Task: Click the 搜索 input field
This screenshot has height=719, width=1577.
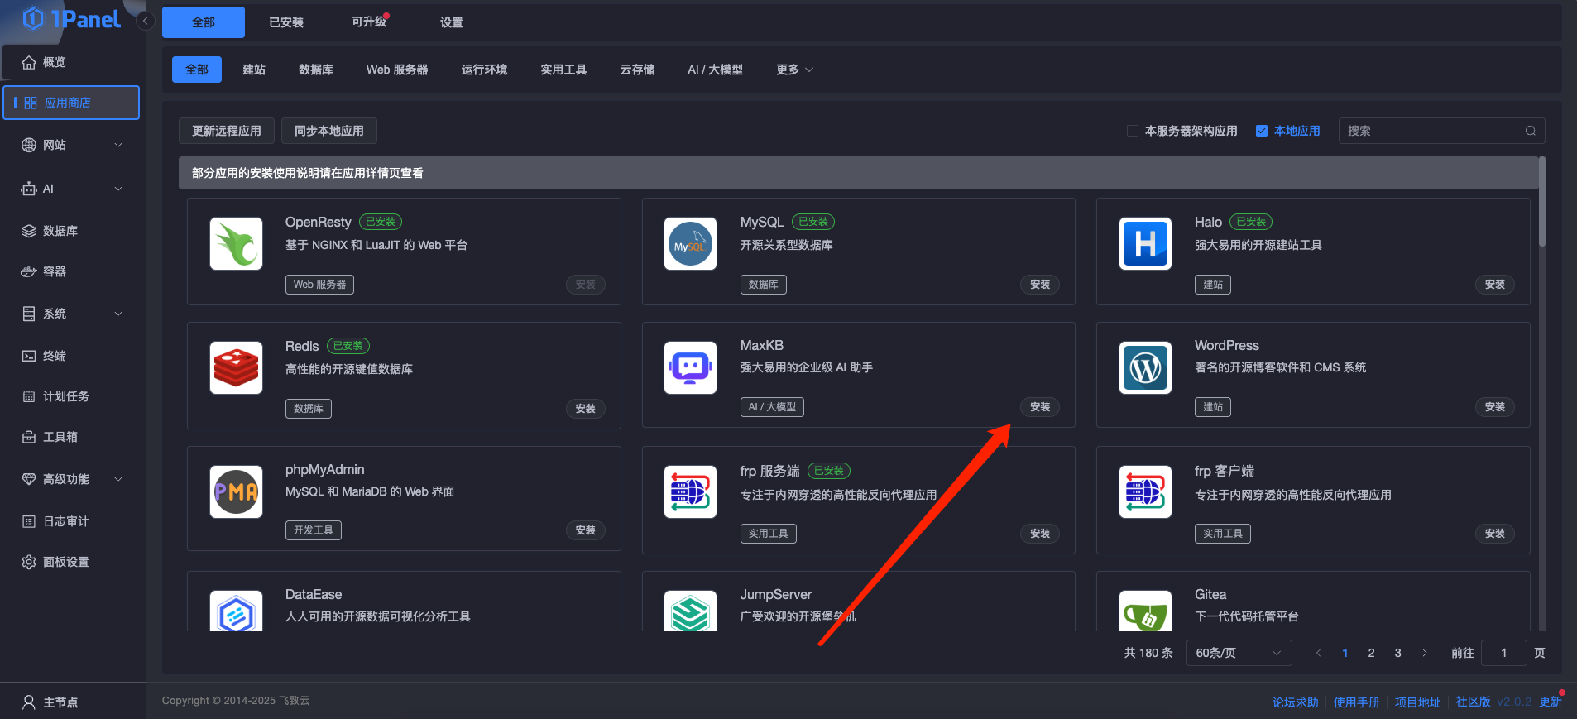Action: (1441, 131)
